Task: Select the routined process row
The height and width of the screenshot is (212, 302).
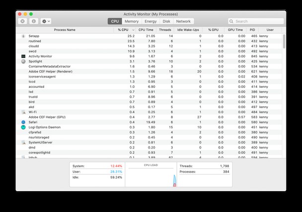Action: [149, 41]
